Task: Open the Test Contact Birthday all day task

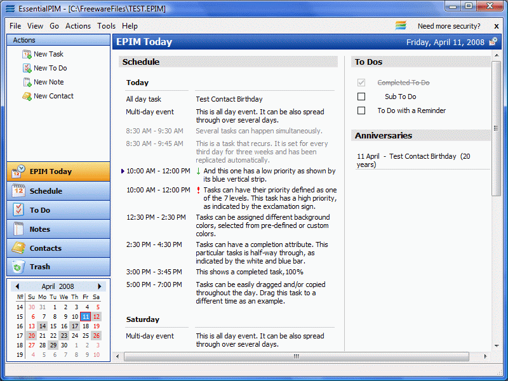Action: tap(229, 99)
